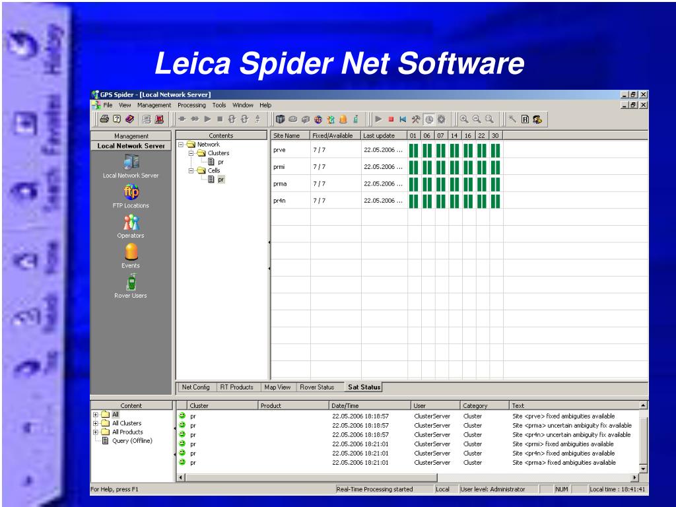Switch to the Map View tab
The width and height of the screenshot is (676, 507).
point(278,387)
